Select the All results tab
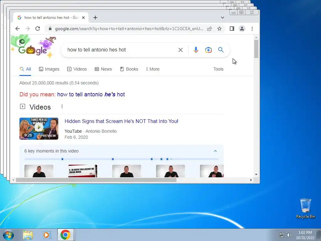 point(25,69)
